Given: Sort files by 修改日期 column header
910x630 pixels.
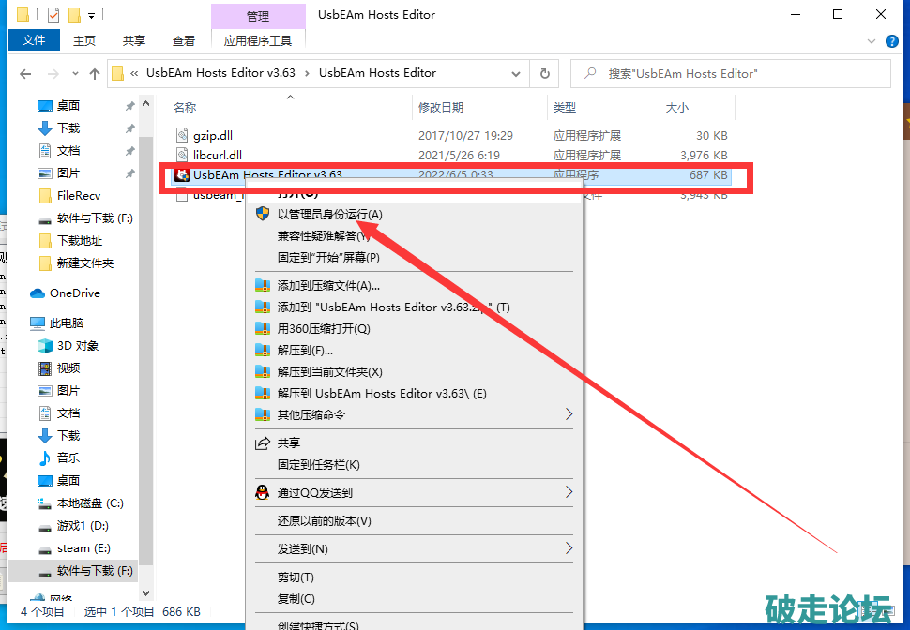Looking at the screenshot, I should (441, 108).
